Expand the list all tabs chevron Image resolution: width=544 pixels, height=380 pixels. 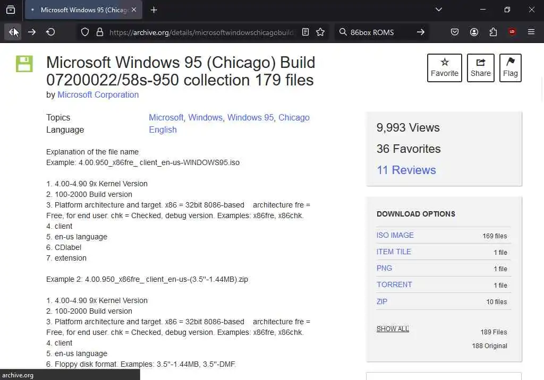point(438,10)
